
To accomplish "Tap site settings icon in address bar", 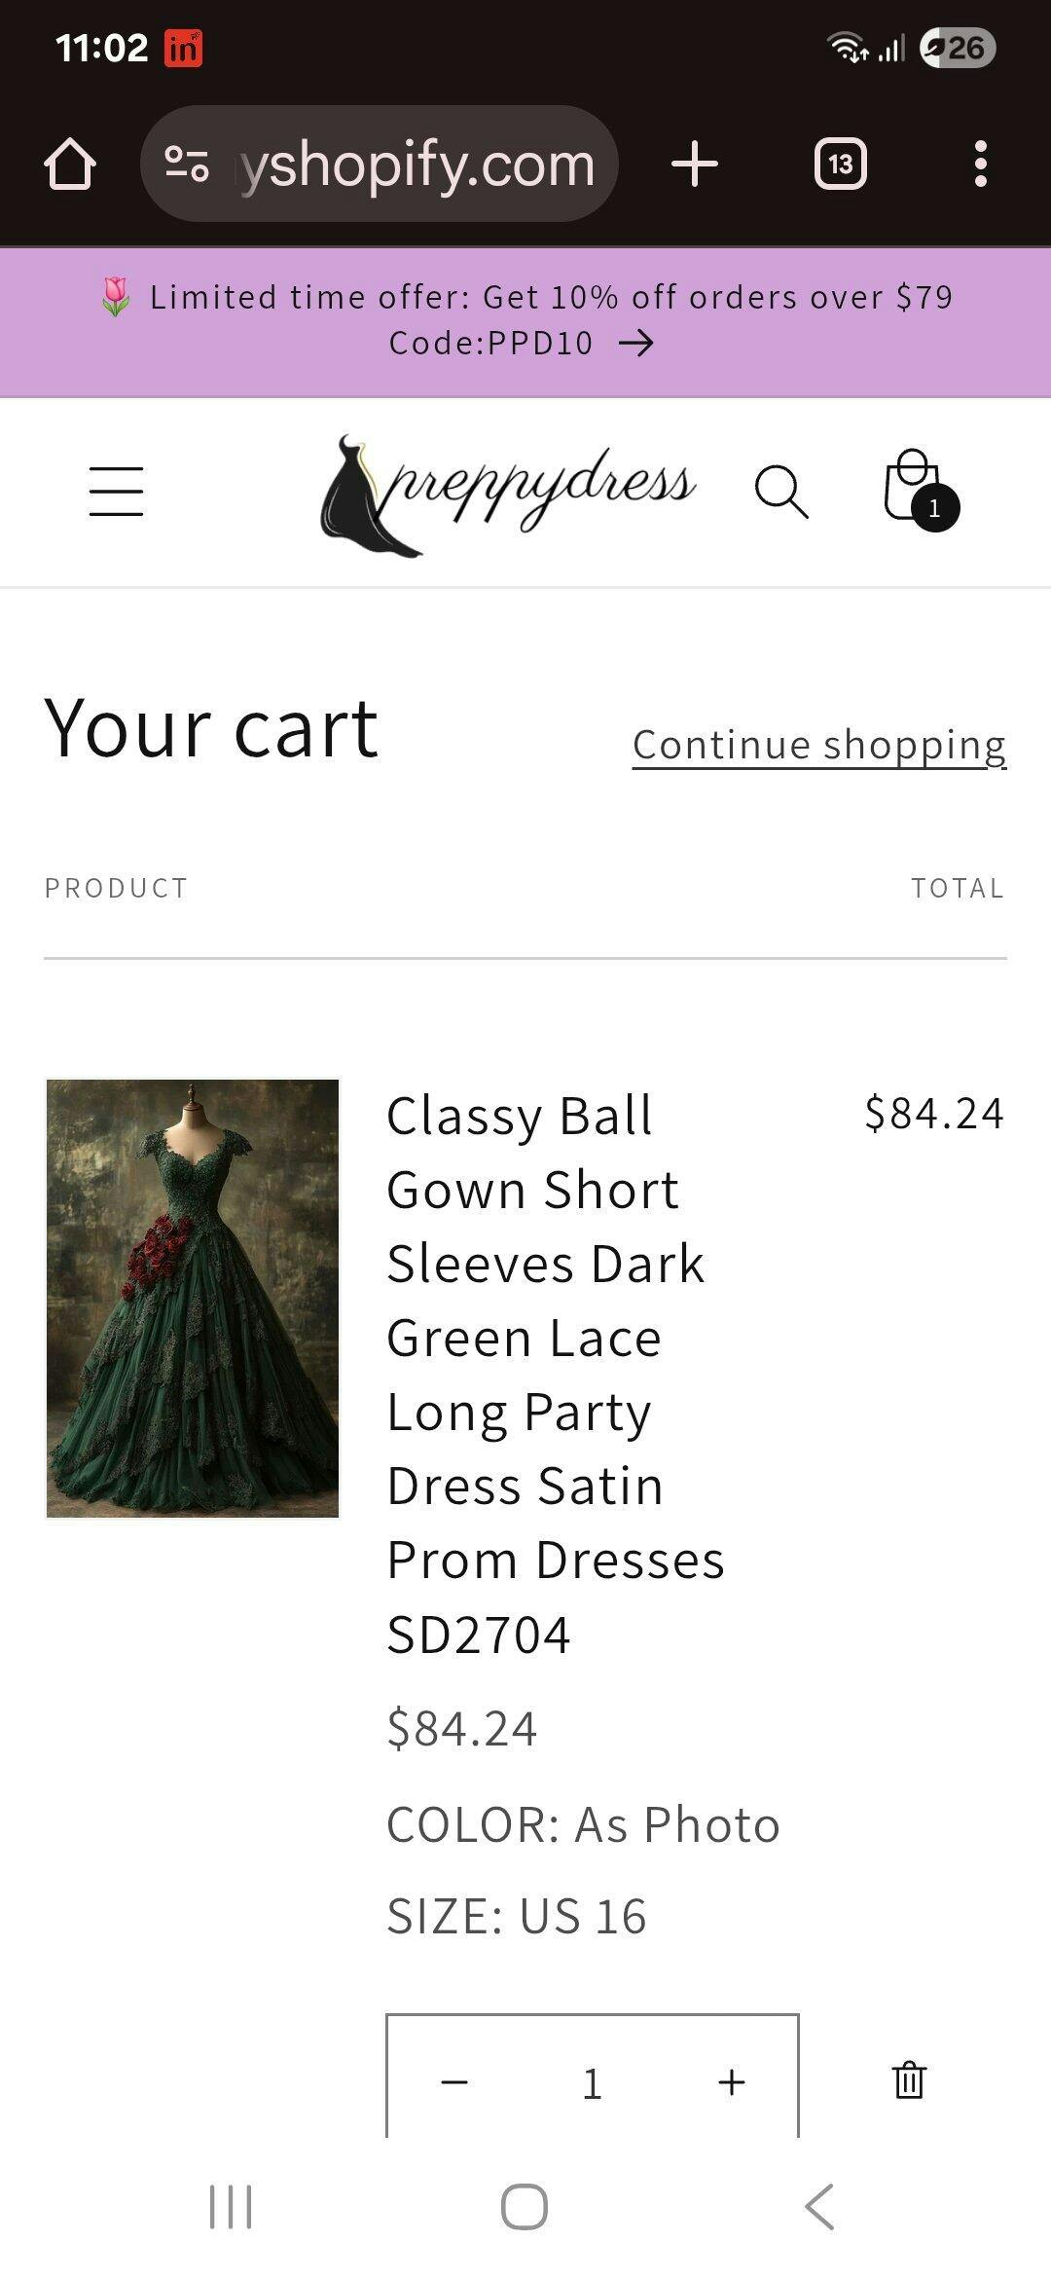I will 187,164.
